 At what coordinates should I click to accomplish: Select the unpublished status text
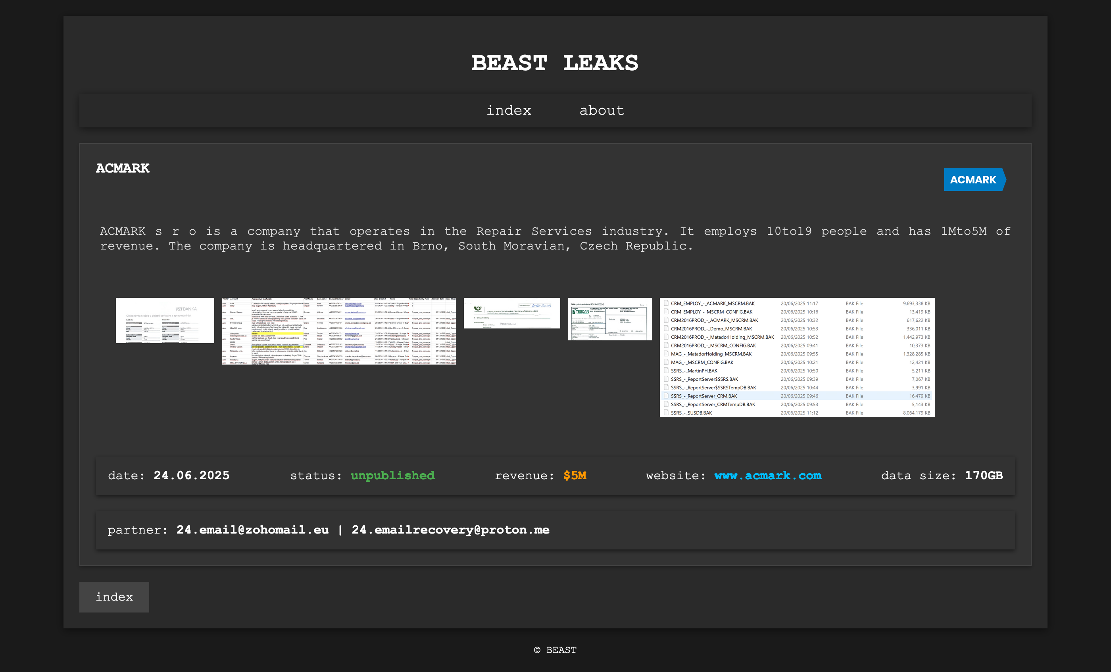[392, 476]
